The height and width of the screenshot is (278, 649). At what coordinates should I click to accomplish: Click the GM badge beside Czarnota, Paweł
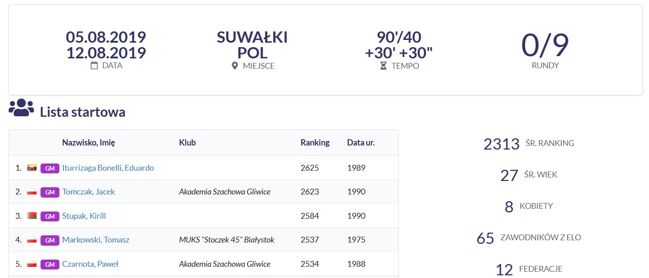coord(50,264)
